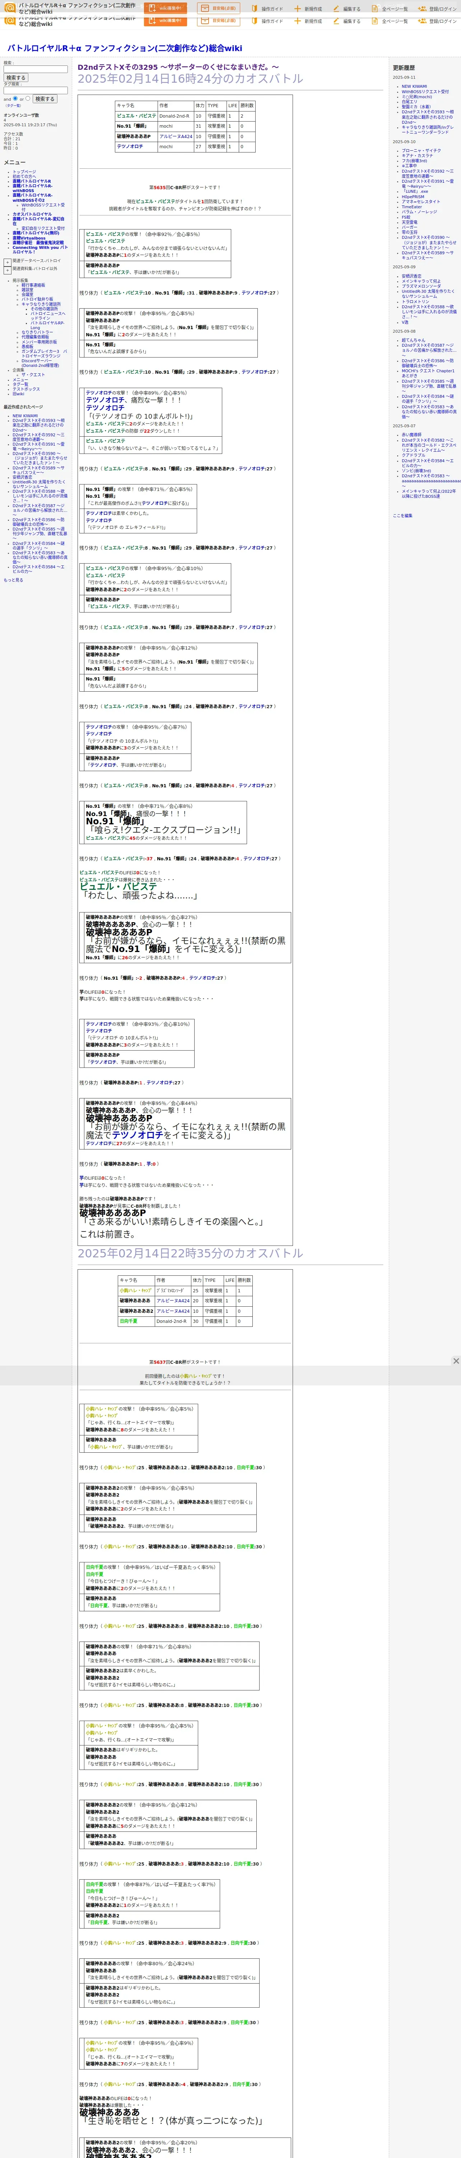461x2158 pixels.
Task: Open 赤い魔導師 in 更新履歴
Action: (x=412, y=435)
